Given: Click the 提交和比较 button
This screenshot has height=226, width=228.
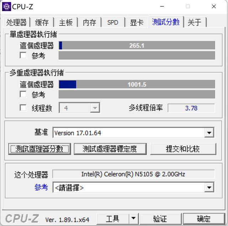Looking at the screenshot, I should tap(183, 149).
